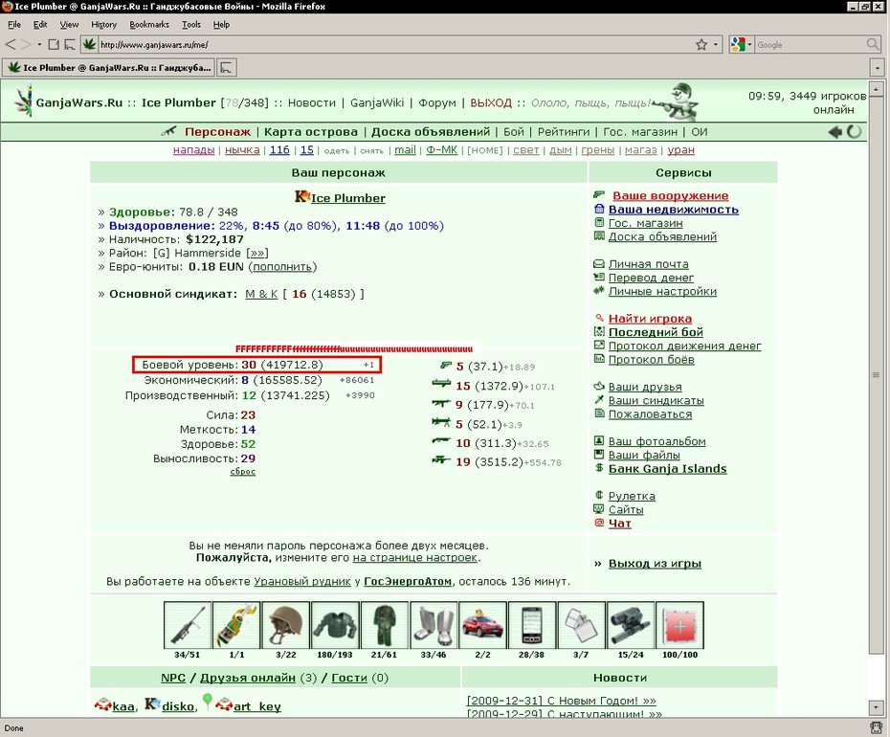Open the list-all-tabs dropdown on the tab bar
The height and width of the screenshot is (737, 890).
878,68
